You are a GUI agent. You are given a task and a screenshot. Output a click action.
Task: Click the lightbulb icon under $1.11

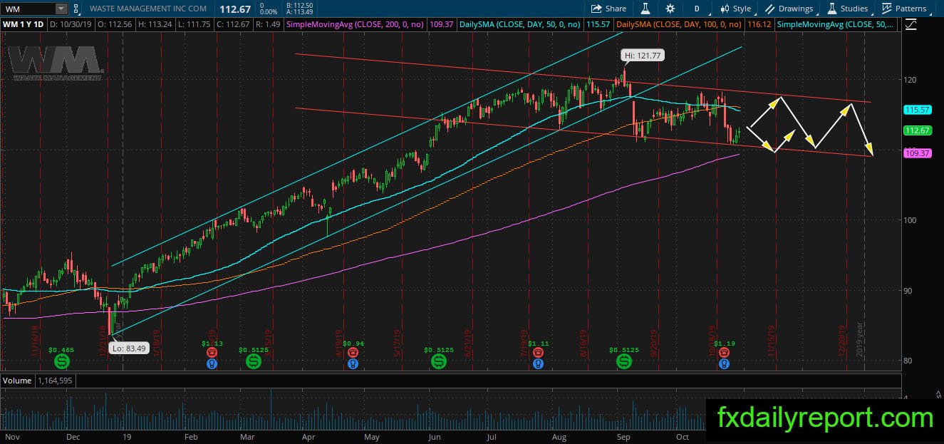(539, 364)
